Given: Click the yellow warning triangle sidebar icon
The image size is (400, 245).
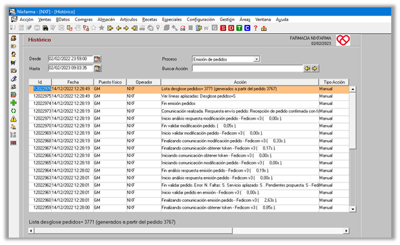Looking at the screenshot, I should pyautogui.click(x=13, y=119).
